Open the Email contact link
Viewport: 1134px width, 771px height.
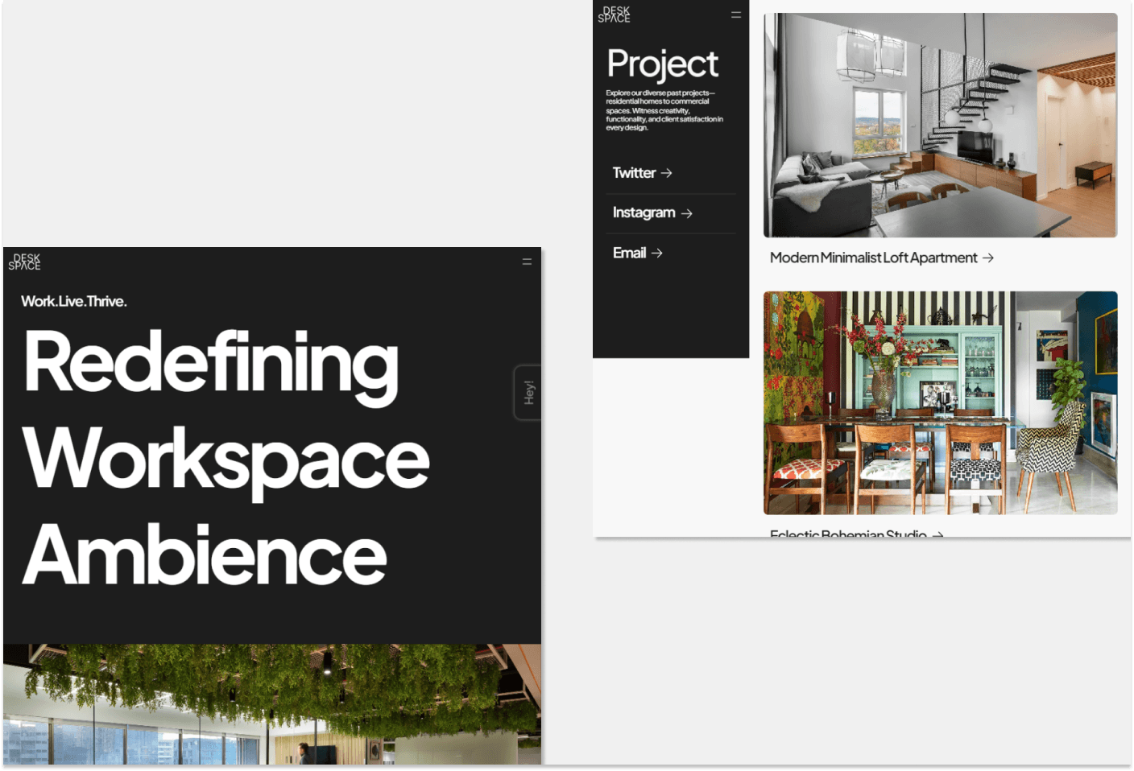click(629, 253)
